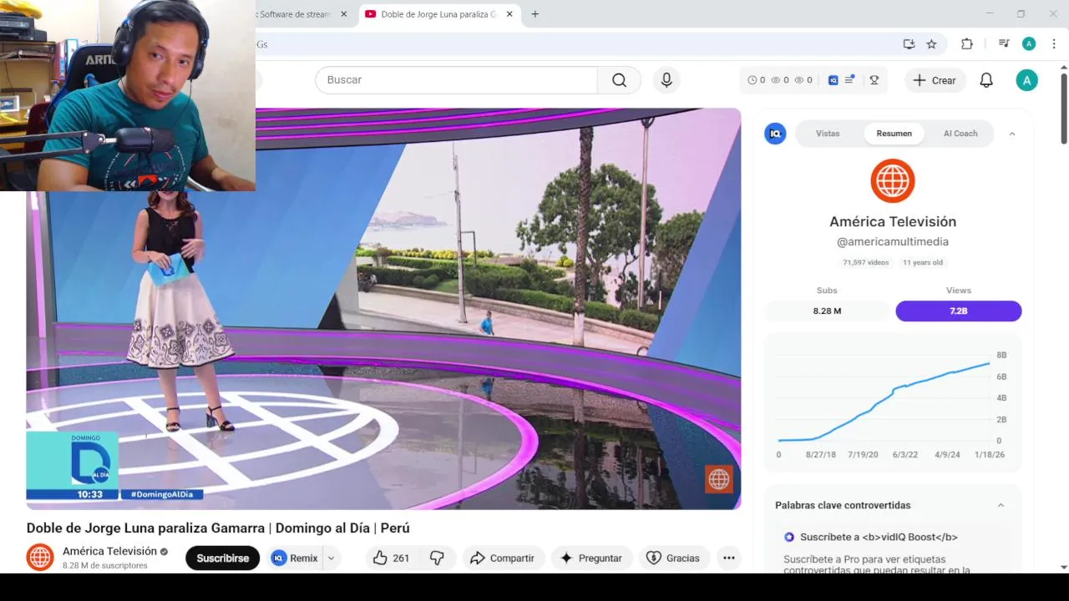Switch to the Vistas tab
Viewport: 1069px width, 601px height.
coord(828,134)
